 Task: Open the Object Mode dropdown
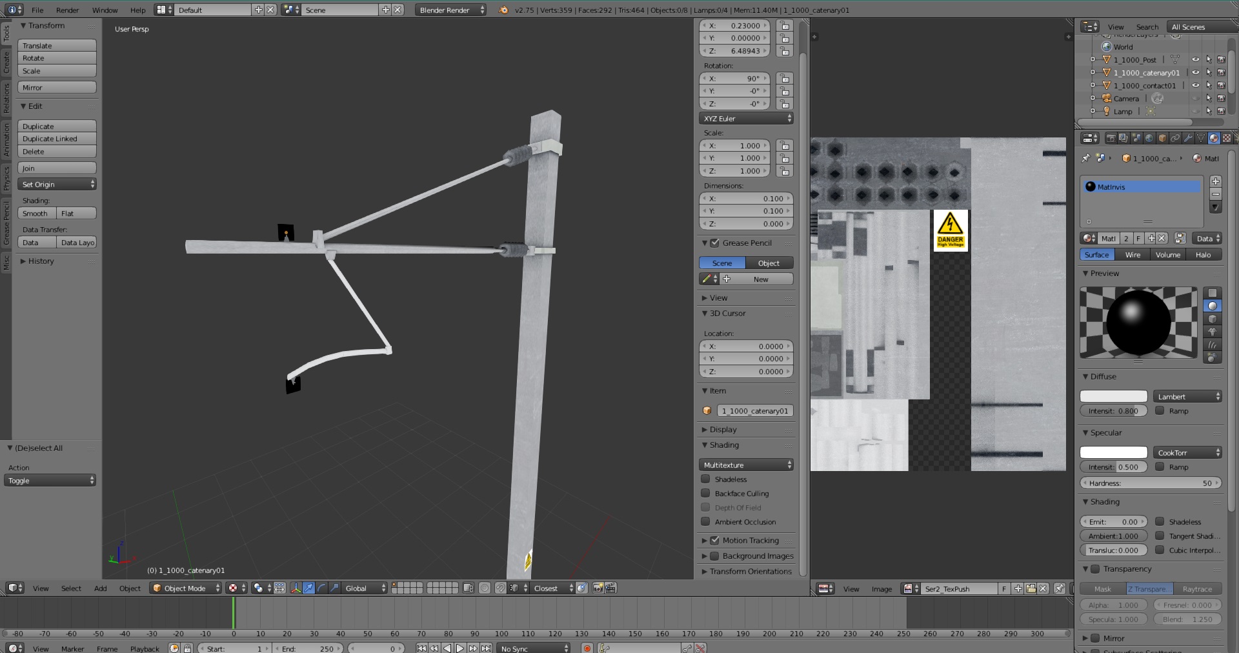(x=185, y=588)
